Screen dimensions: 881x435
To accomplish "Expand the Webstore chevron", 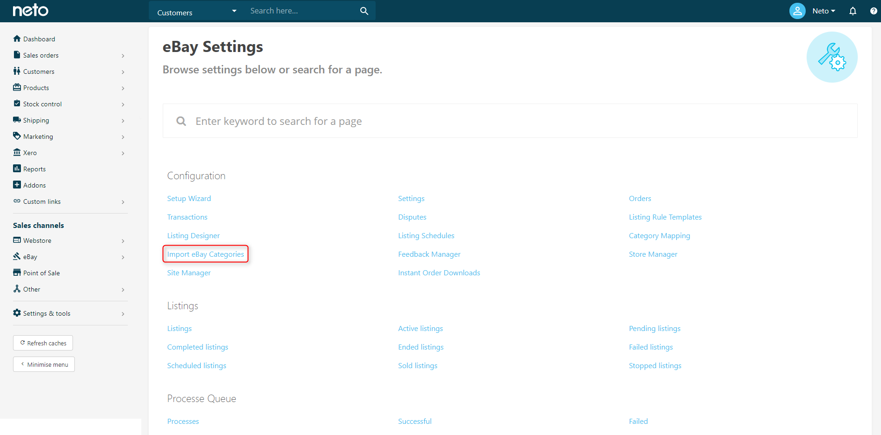I will click(x=123, y=241).
